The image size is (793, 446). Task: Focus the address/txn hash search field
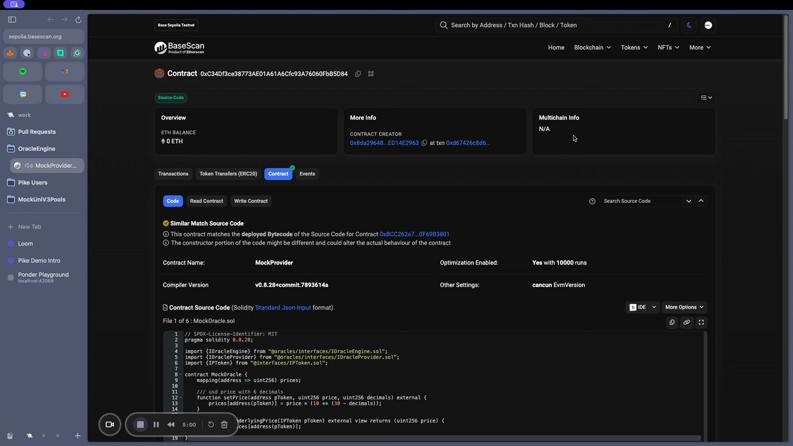[x=554, y=25]
